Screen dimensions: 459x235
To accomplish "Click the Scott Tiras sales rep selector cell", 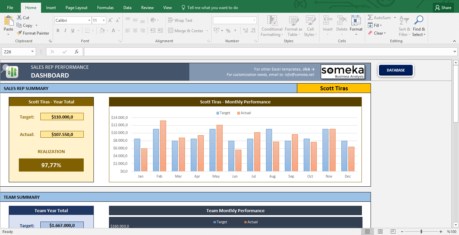I will 334,88.
